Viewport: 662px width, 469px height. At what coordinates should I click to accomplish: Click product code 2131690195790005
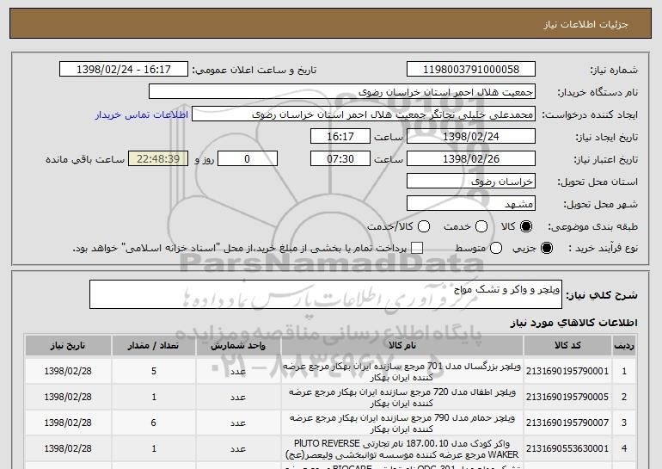(567, 397)
